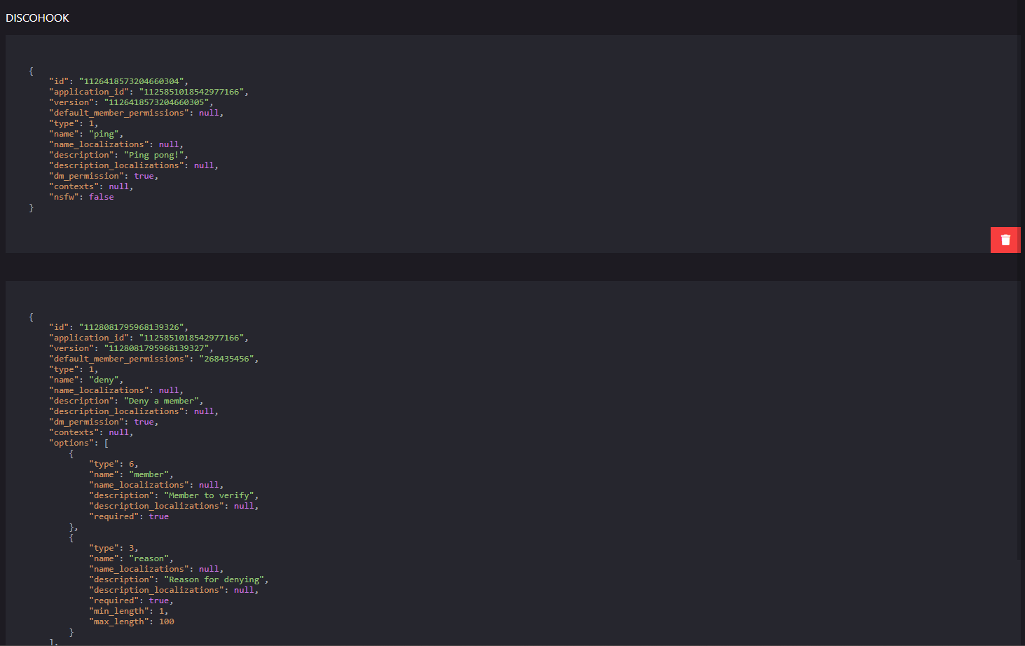
Task: Click the "Deny a member" description text
Action: [160, 400]
